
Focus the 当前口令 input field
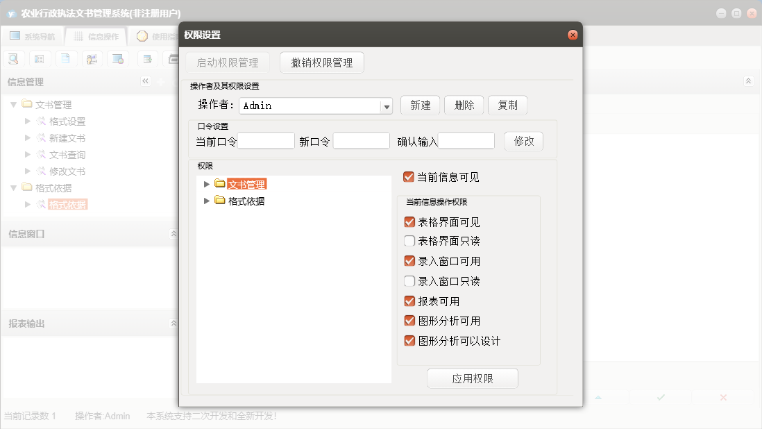pyautogui.click(x=266, y=141)
